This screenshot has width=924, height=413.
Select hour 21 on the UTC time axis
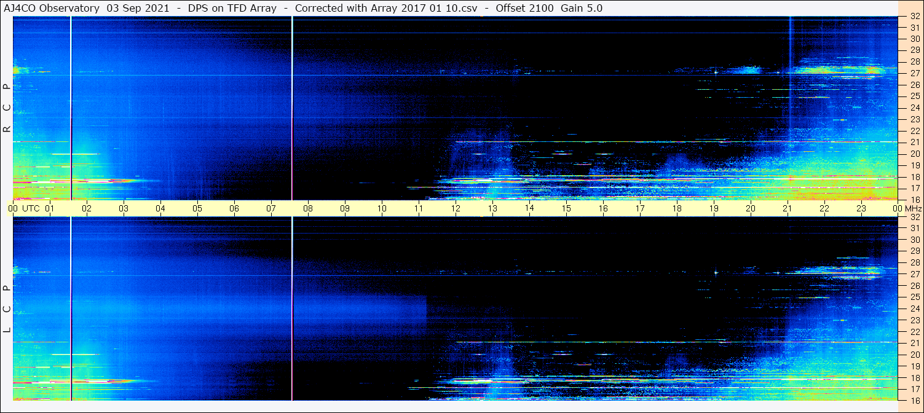point(788,208)
